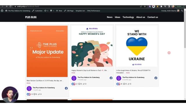Open The Plus Addons for Gutenberg dashboard link
Image resolution: width=186 pixels, height=105 pixels.
click(x=18, y=11)
